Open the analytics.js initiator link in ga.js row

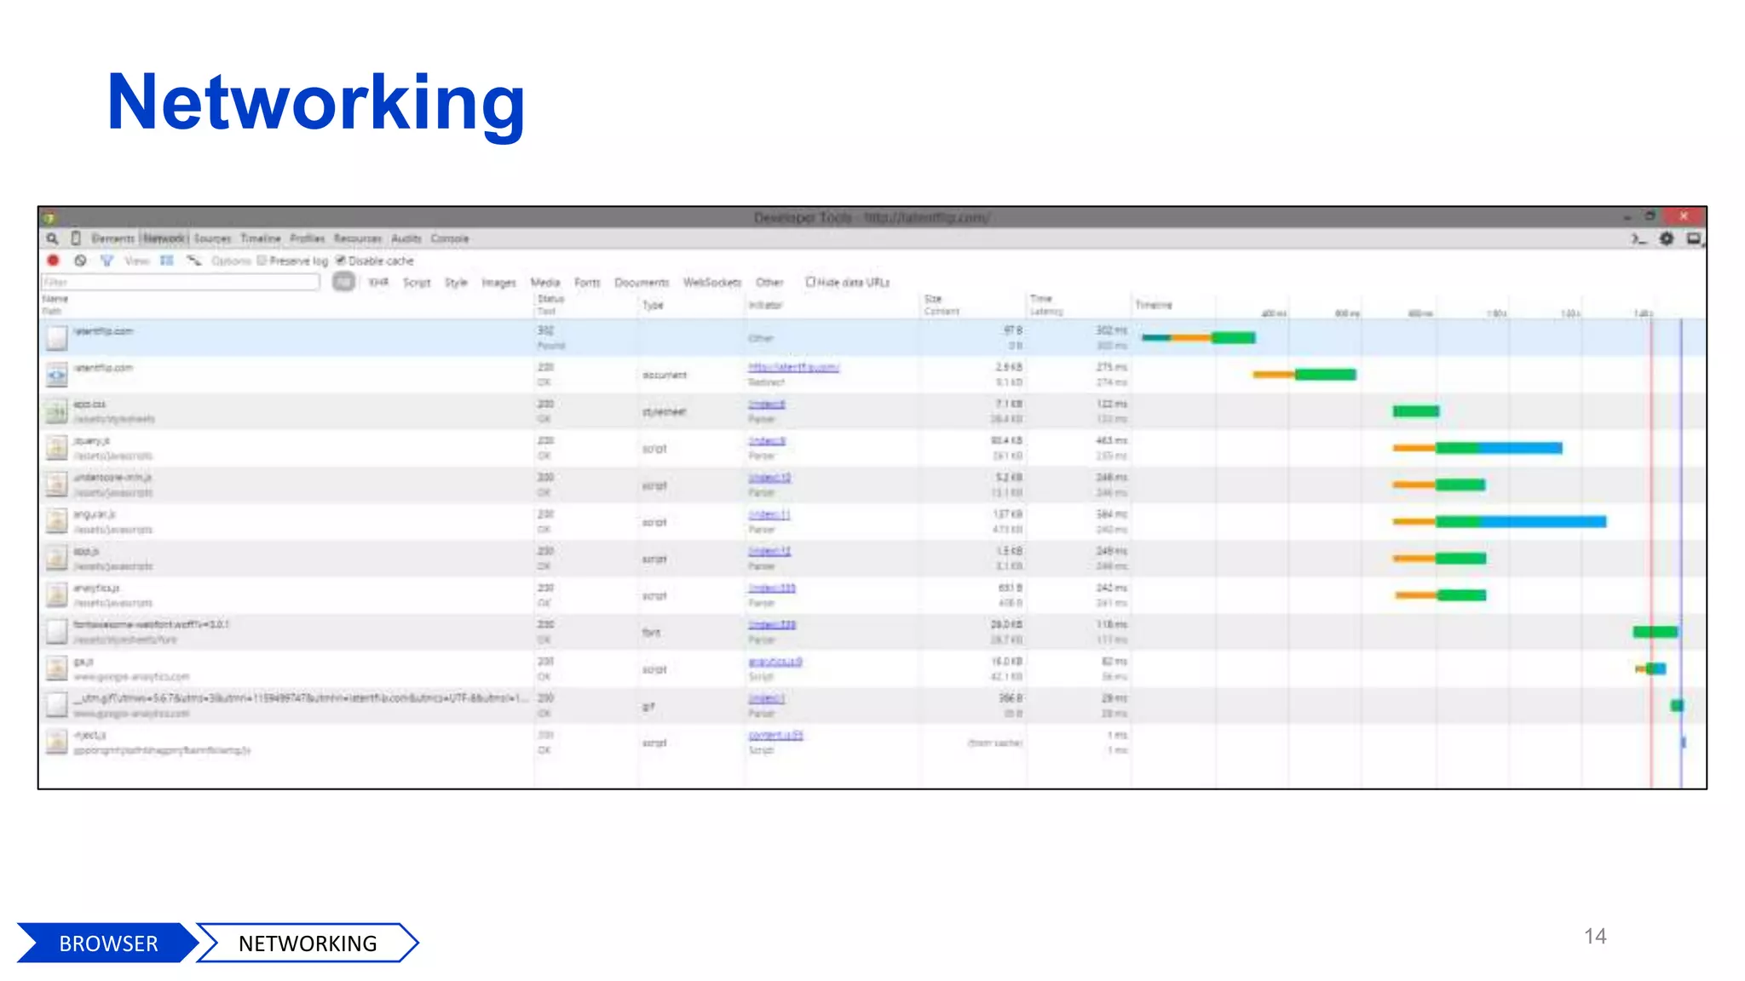775,662
